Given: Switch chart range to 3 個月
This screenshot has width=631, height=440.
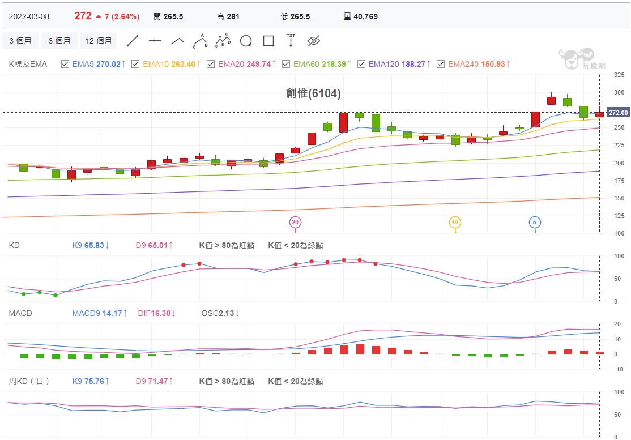Looking at the screenshot, I should pyautogui.click(x=20, y=41).
